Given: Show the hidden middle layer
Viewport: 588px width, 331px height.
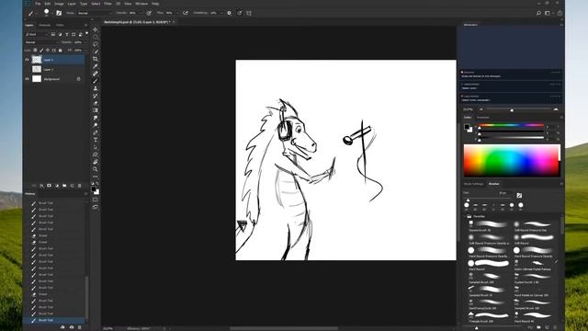Looking at the screenshot, I should (27, 70).
